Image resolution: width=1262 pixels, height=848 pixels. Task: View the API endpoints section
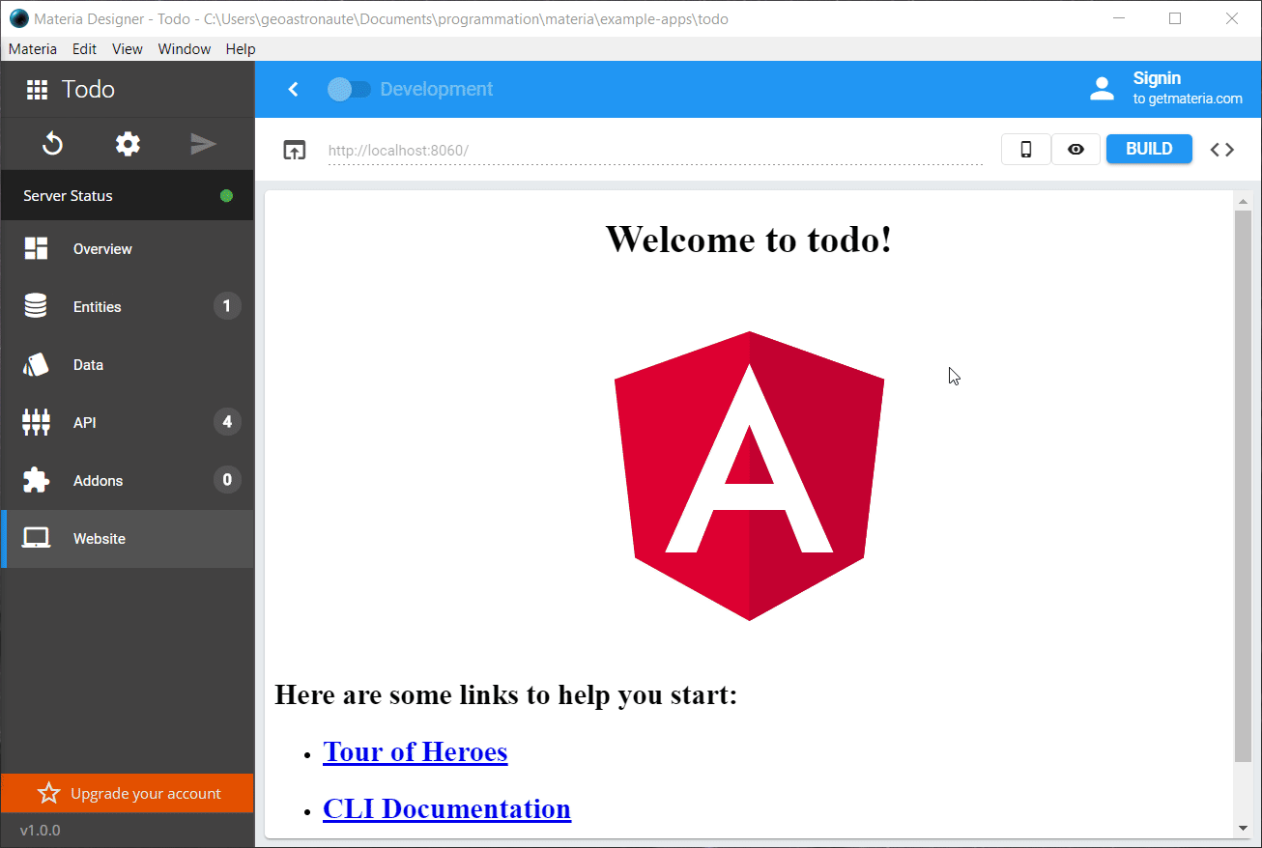(84, 422)
